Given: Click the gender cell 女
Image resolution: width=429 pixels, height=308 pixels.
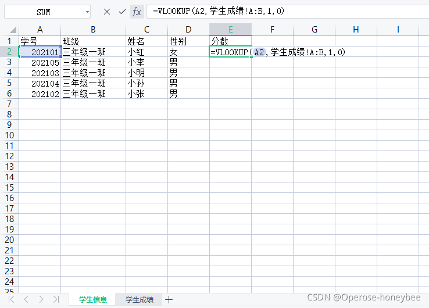Looking at the screenshot, I should coord(188,52).
